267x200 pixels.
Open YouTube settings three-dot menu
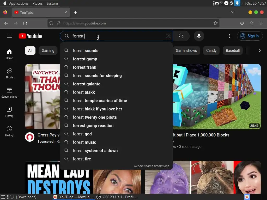(x=229, y=36)
